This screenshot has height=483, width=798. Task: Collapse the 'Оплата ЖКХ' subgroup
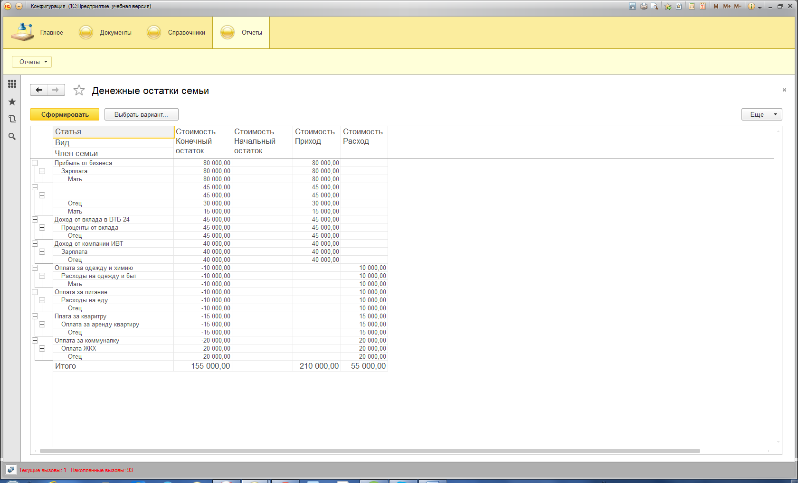pyautogui.click(x=42, y=348)
